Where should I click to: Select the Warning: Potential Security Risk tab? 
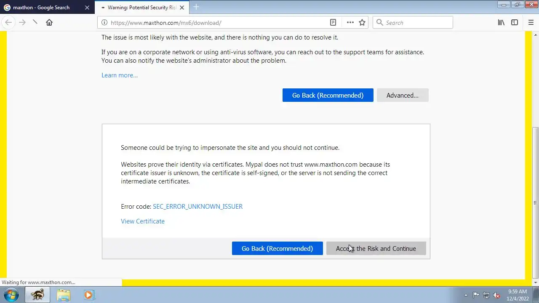point(141,8)
